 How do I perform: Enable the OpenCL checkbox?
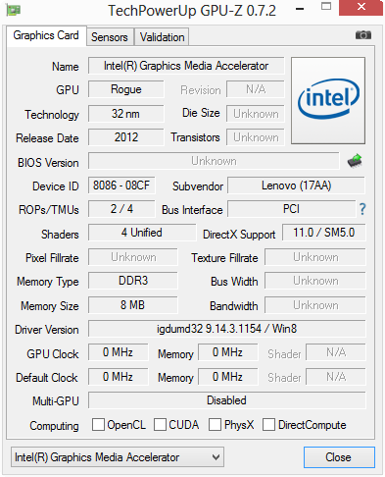[x=98, y=425]
